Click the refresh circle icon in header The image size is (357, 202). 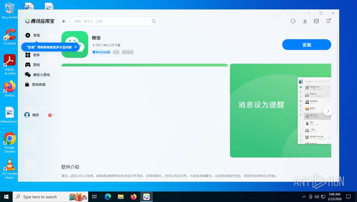click(x=293, y=21)
